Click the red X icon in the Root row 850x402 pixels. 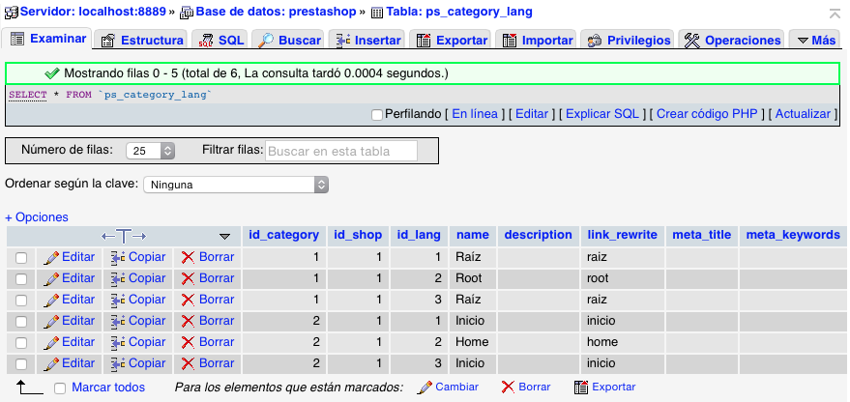(x=189, y=278)
